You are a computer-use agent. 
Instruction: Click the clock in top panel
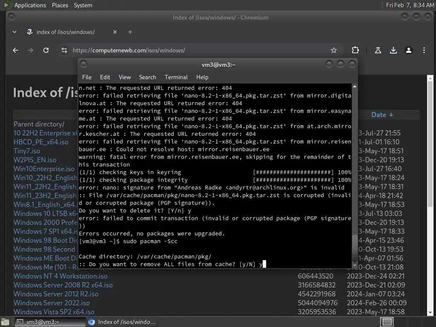pos(410,5)
